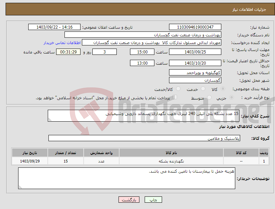
Task: Select the جزیی purchase type radio
Action: pos(231,97)
